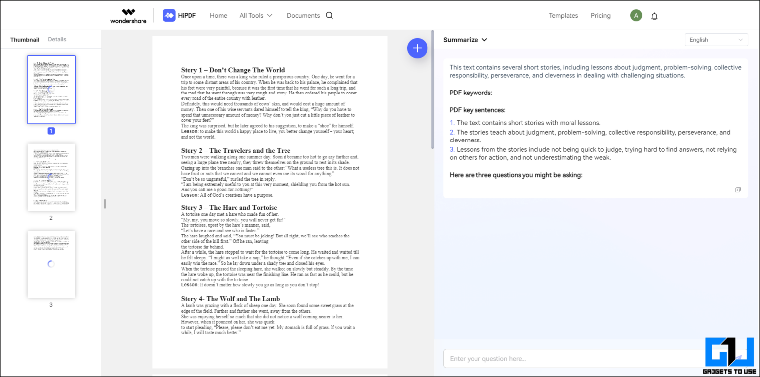View Pricing plans

600,15
